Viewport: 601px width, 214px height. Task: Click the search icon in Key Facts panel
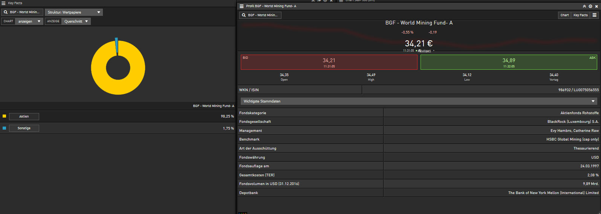pos(6,12)
